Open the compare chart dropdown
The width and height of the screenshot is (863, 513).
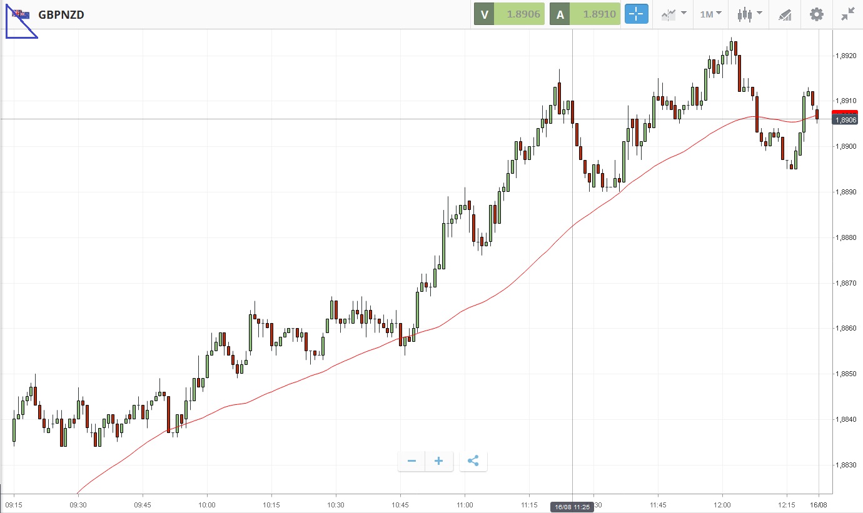[x=674, y=14]
